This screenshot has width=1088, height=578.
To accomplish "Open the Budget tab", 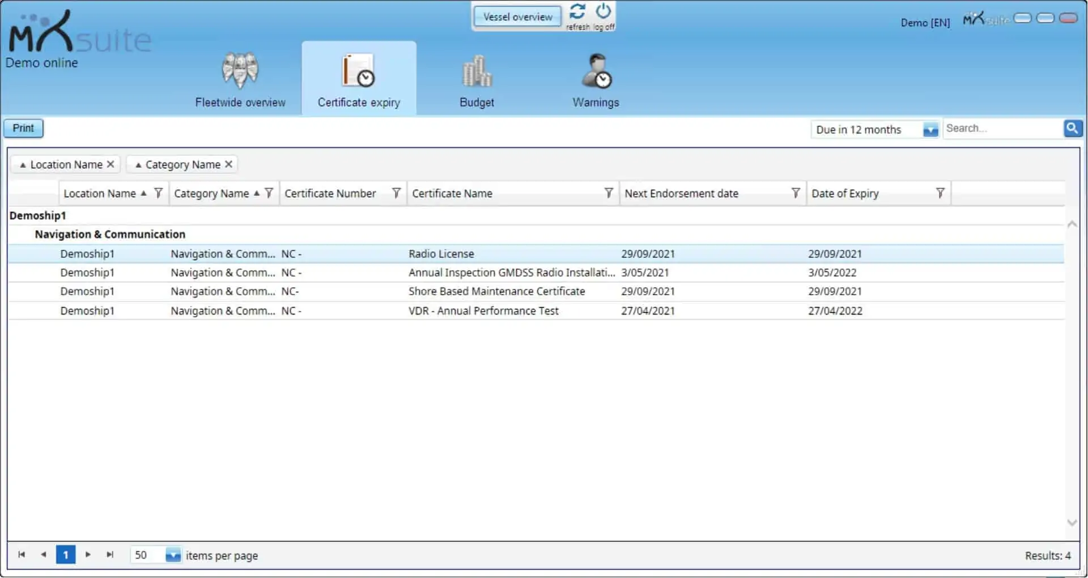I will [477, 79].
